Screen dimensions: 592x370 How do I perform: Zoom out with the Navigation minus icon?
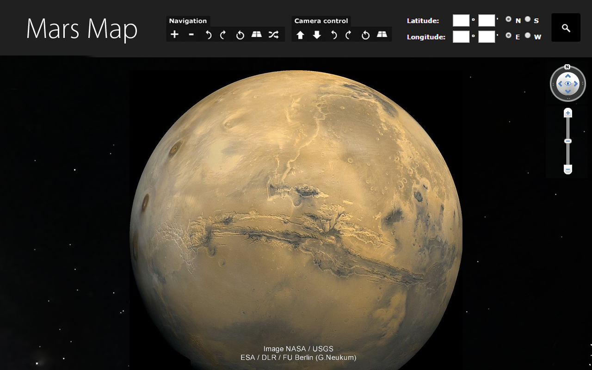191,35
